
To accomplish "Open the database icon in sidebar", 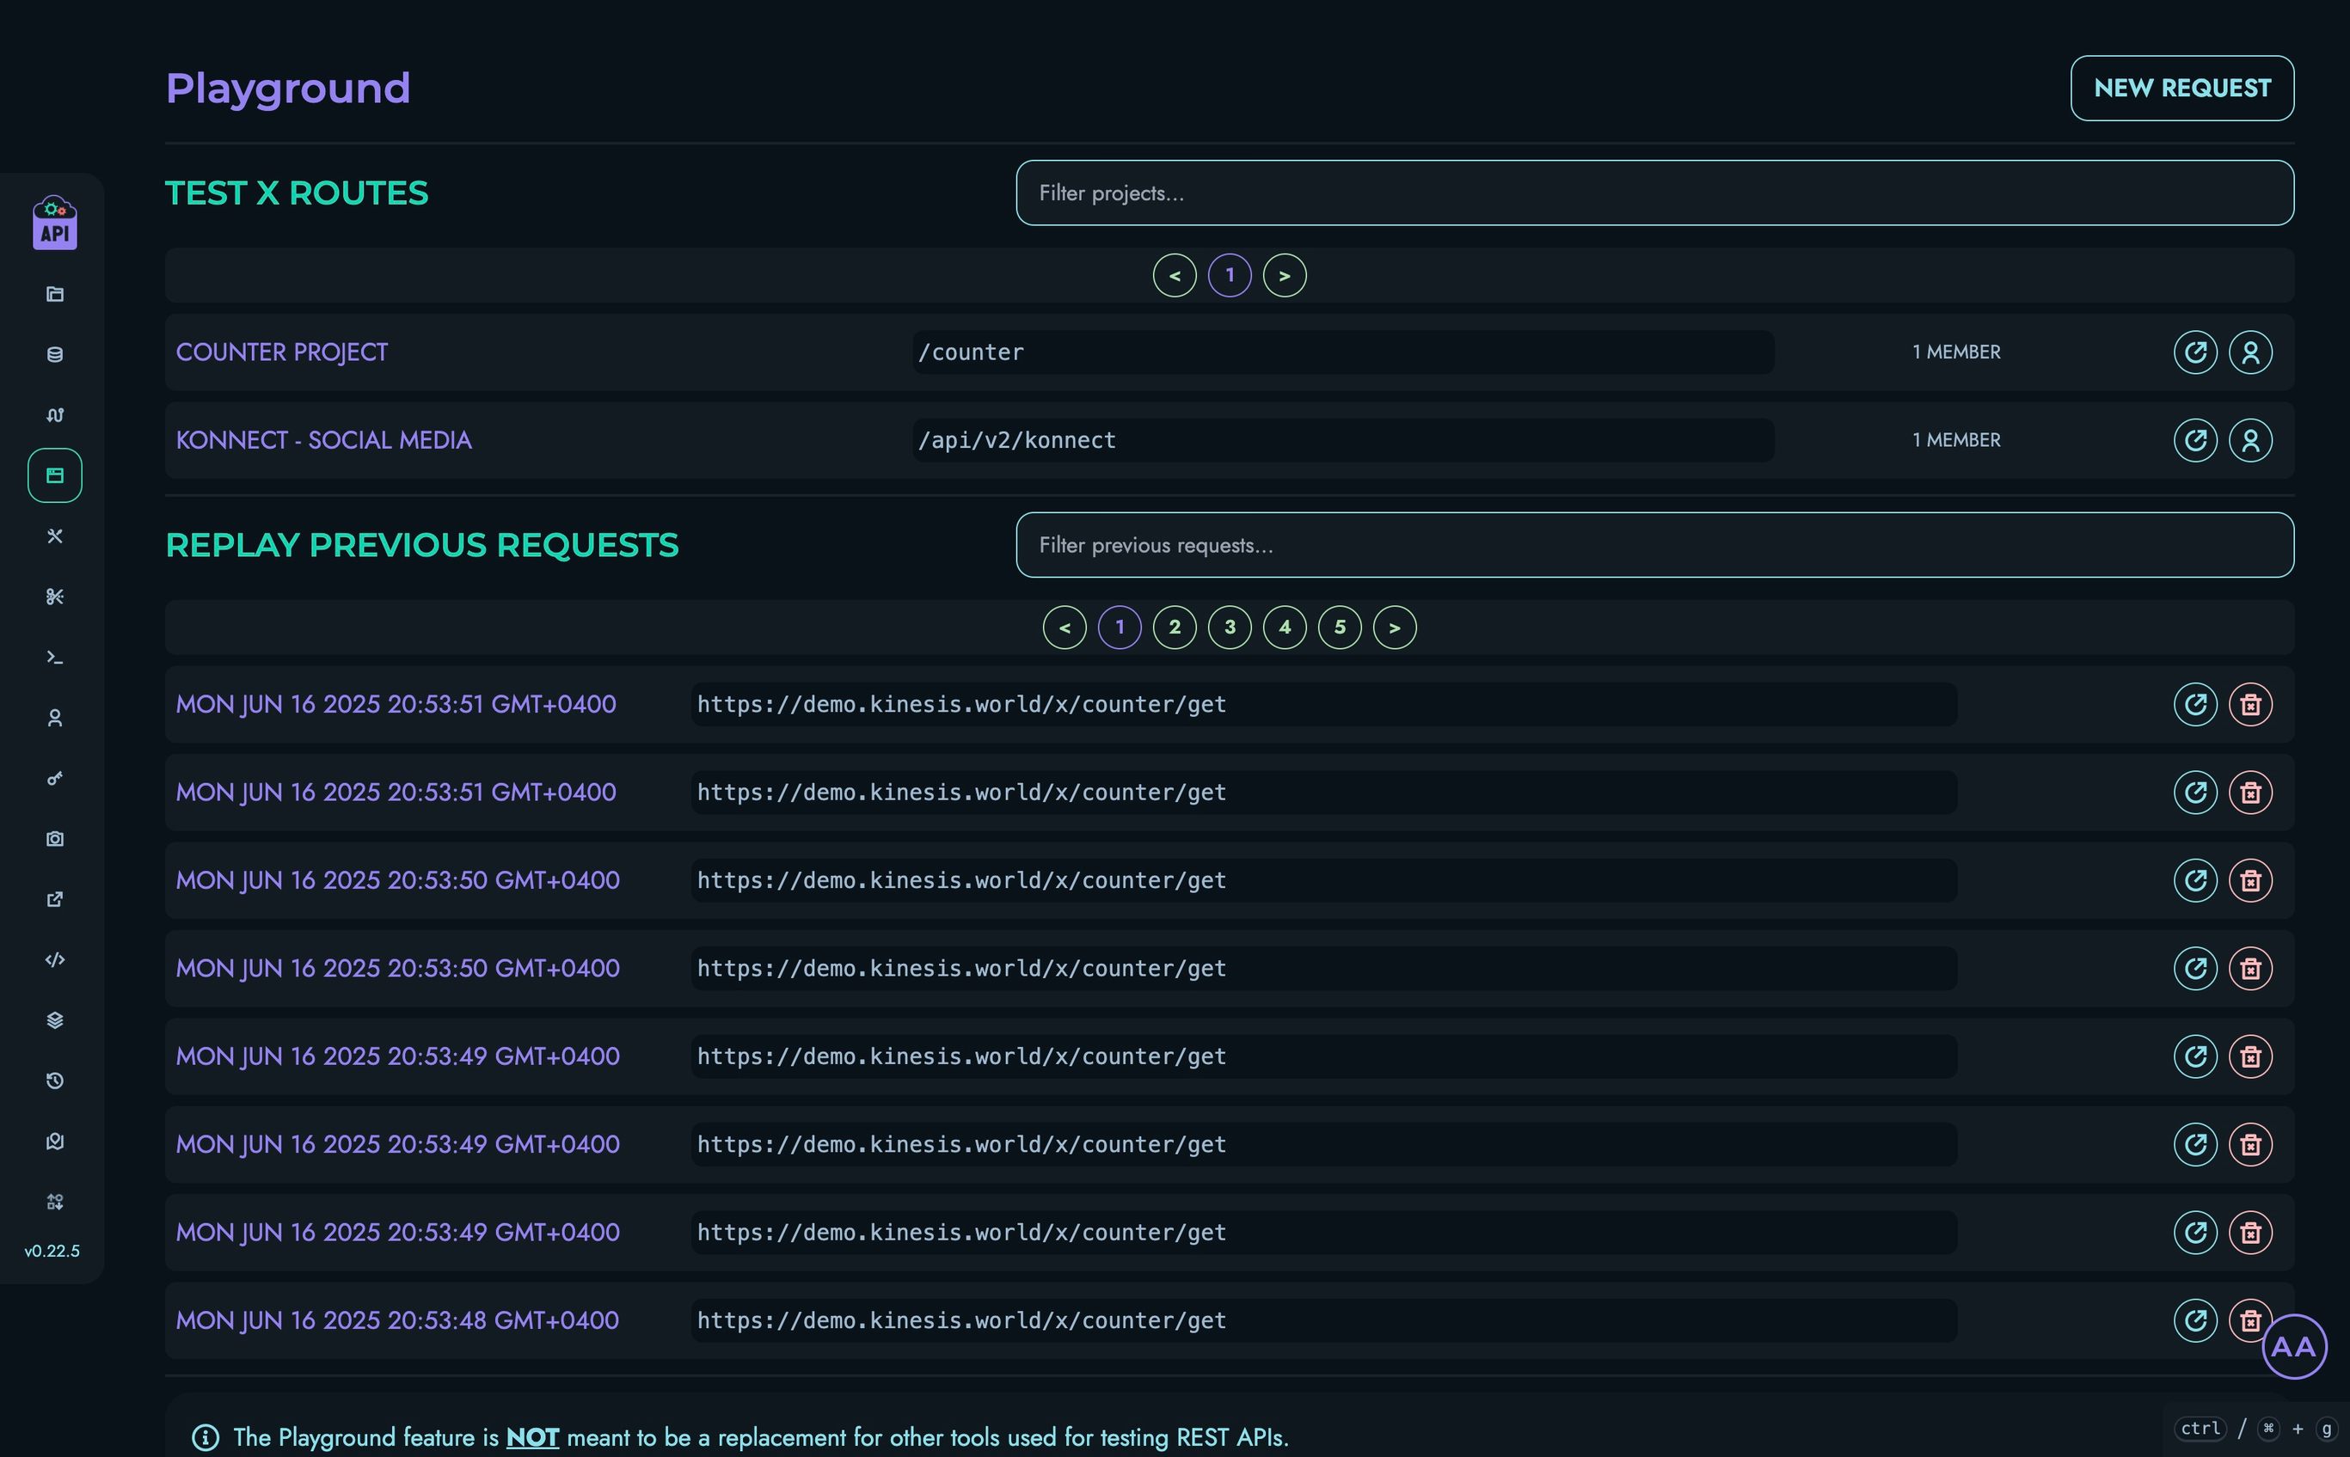I will (55, 355).
